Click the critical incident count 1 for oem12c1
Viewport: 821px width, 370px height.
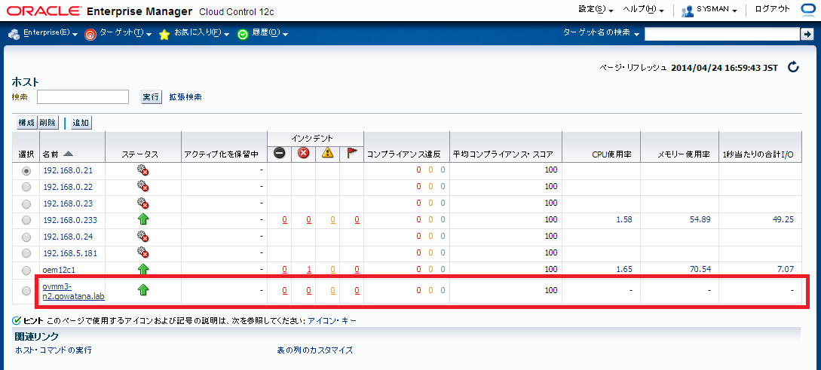tap(309, 270)
